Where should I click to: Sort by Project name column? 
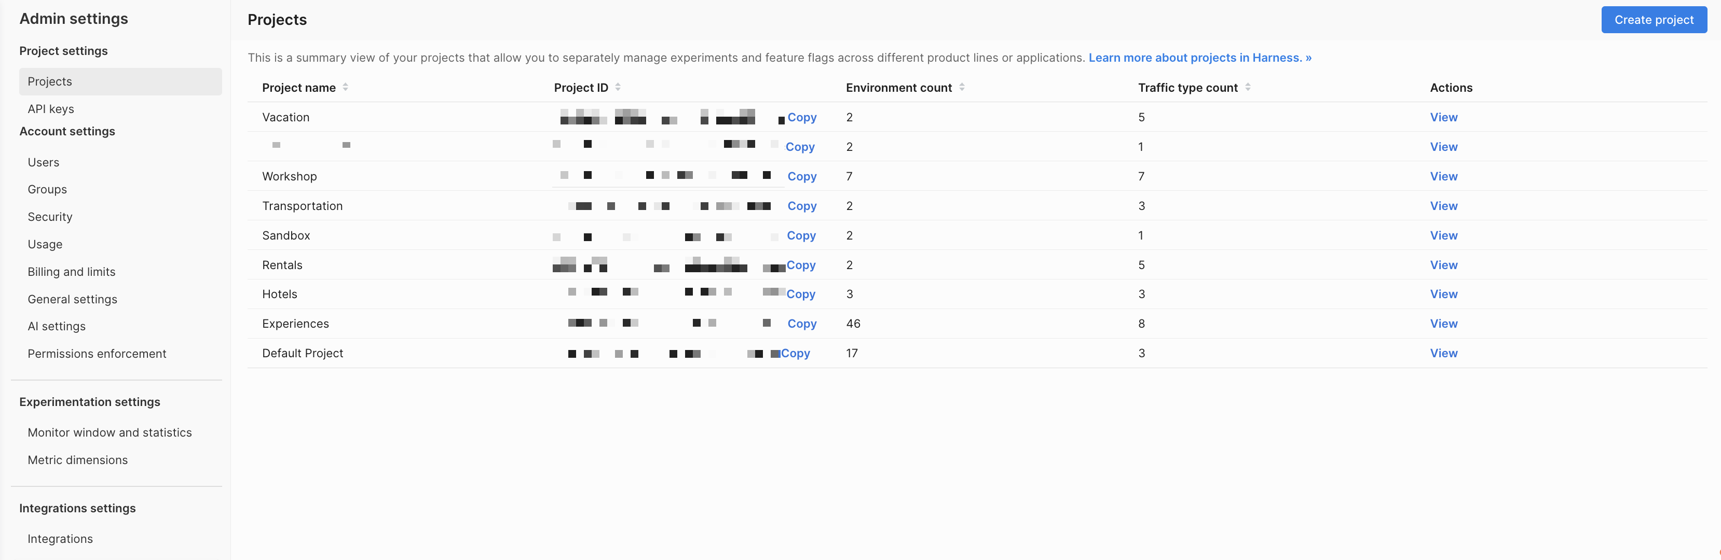click(346, 88)
